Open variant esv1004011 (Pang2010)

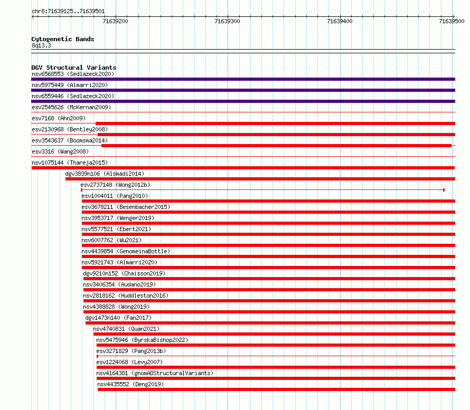(115, 196)
